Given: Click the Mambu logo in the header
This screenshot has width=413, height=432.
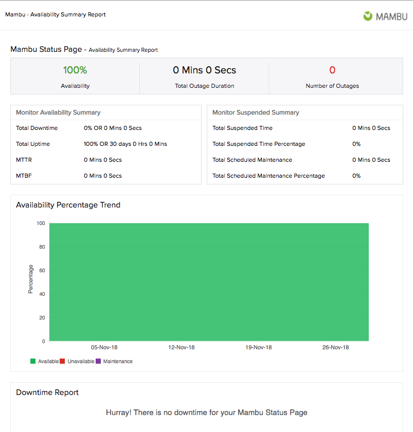Looking at the screenshot, I should coord(385,16).
